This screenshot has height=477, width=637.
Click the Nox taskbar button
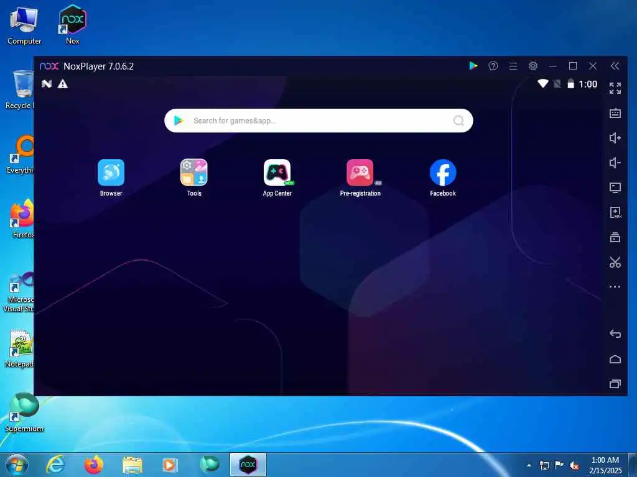pyautogui.click(x=248, y=465)
